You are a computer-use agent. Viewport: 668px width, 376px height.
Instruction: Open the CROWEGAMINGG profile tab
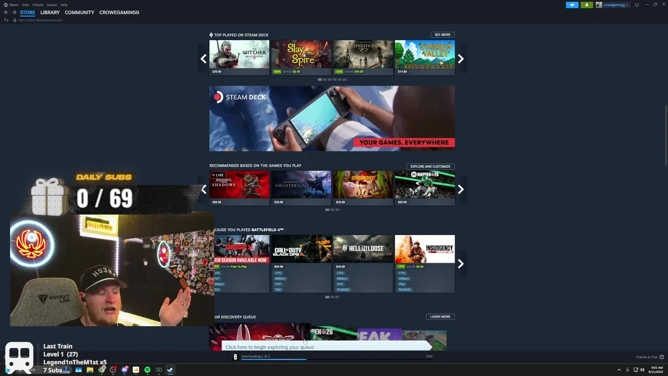pos(119,13)
